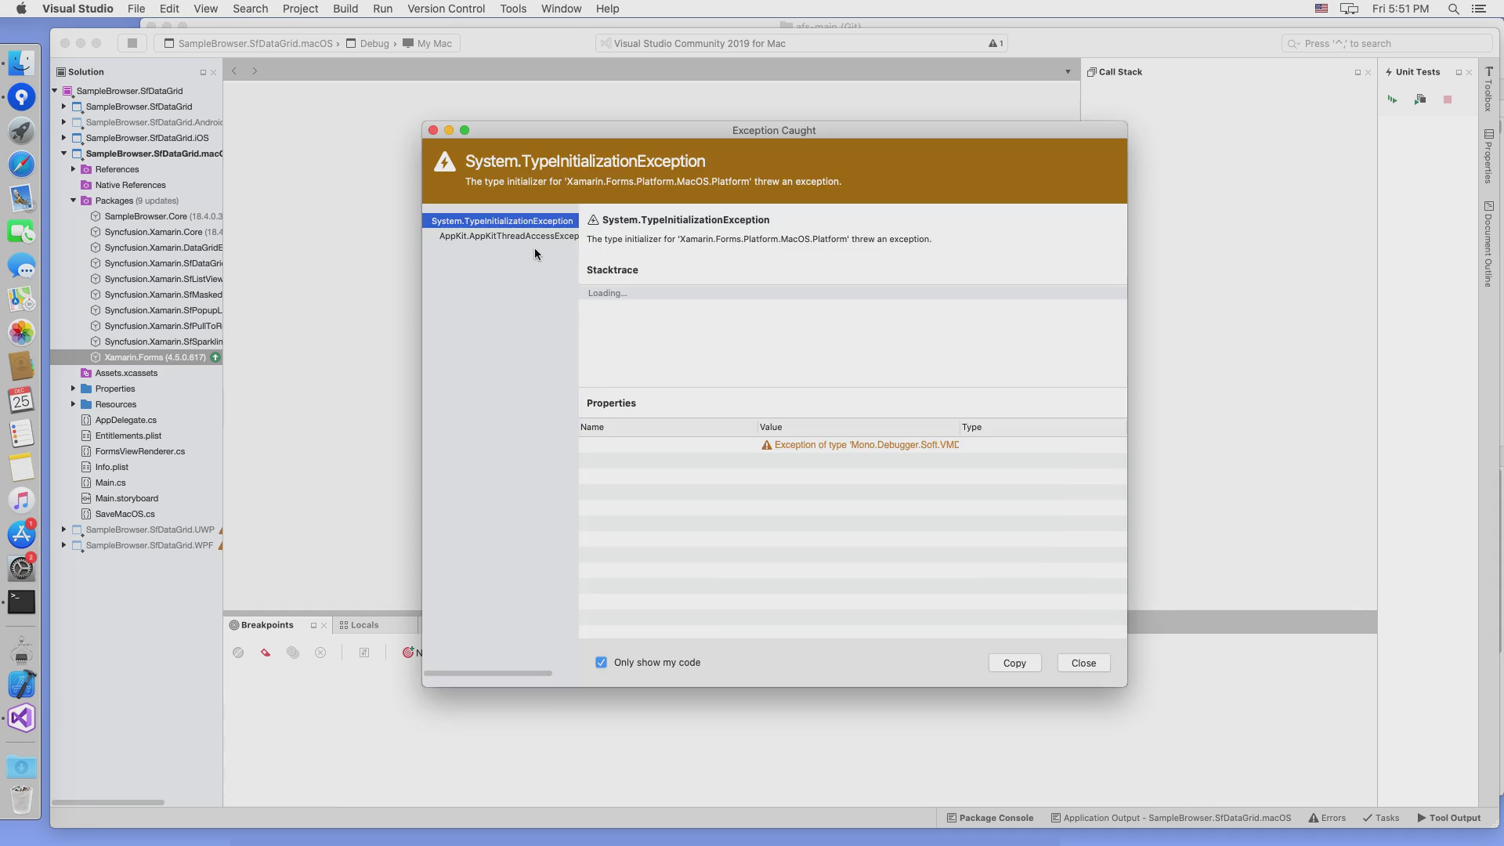This screenshot has width=1504, height=846.
Task: Expand the References folder
Action: 74,169
